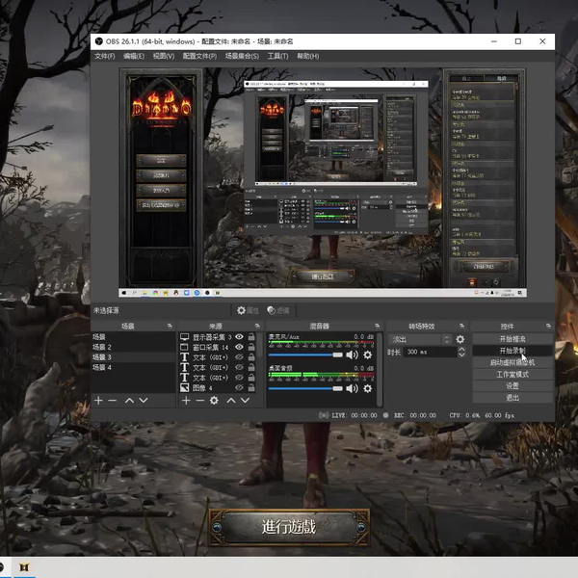Remove the selected scene with the minus icon

[113, 401]
